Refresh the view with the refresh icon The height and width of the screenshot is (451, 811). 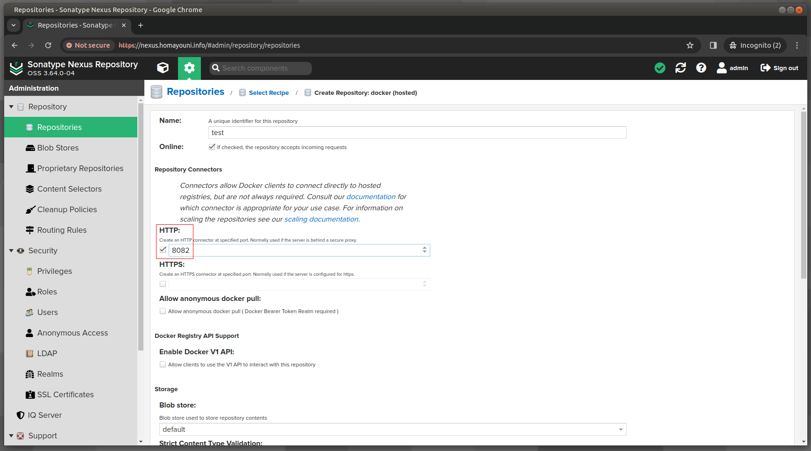(x=681, y=68)
